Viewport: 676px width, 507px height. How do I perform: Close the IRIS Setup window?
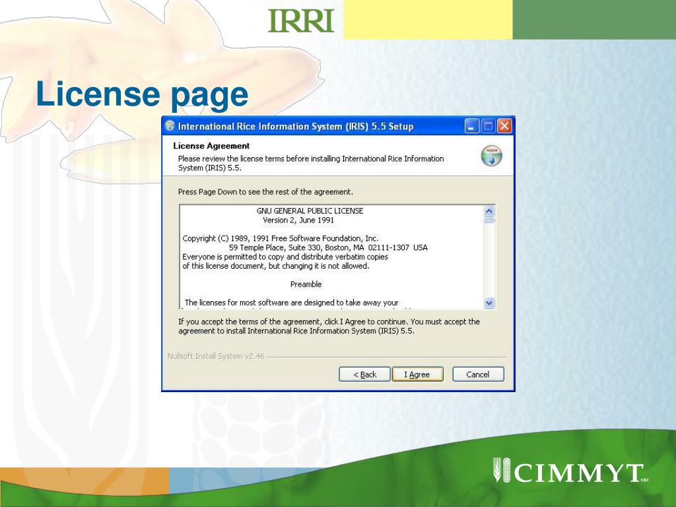504,126
